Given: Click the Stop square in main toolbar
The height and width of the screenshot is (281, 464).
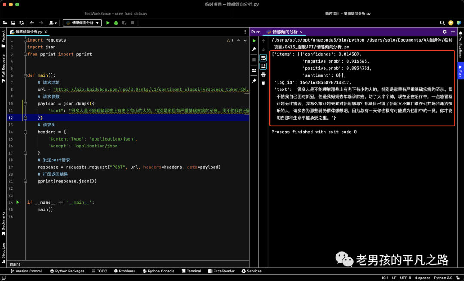Looking at the screenshot, I should (133, 23).
